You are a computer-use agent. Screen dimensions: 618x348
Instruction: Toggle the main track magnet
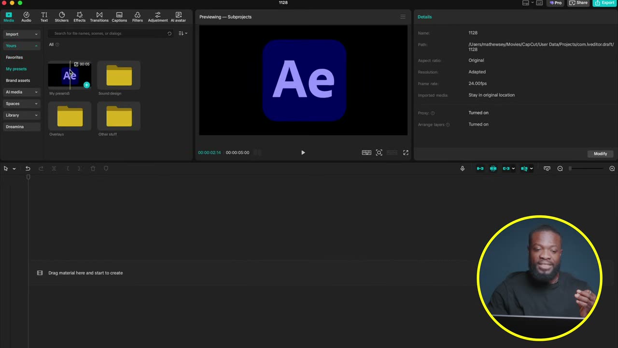pyautogui.click(x=480, y=168)
